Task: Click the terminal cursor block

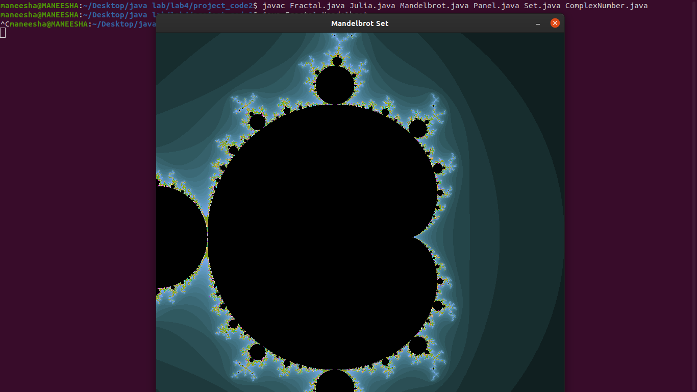Action: click(x=3, y=33)
